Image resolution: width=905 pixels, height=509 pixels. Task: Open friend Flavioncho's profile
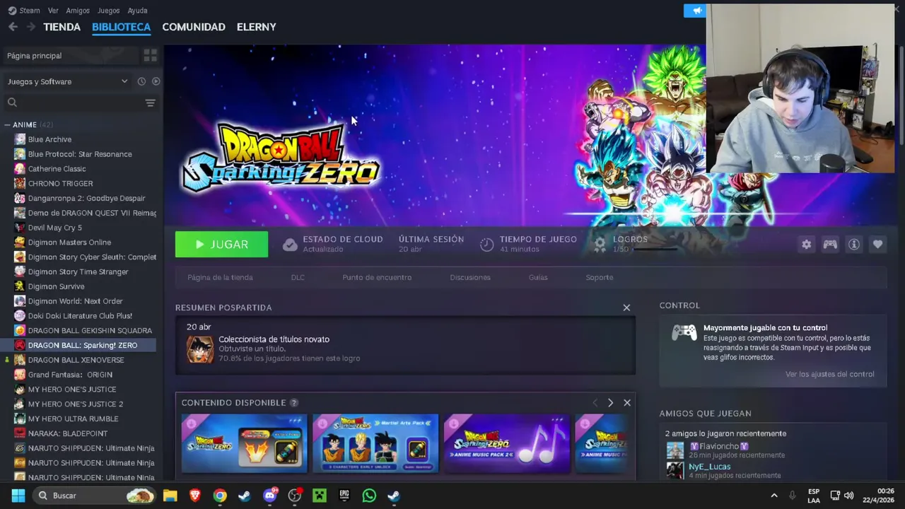[x=720, y=446]
